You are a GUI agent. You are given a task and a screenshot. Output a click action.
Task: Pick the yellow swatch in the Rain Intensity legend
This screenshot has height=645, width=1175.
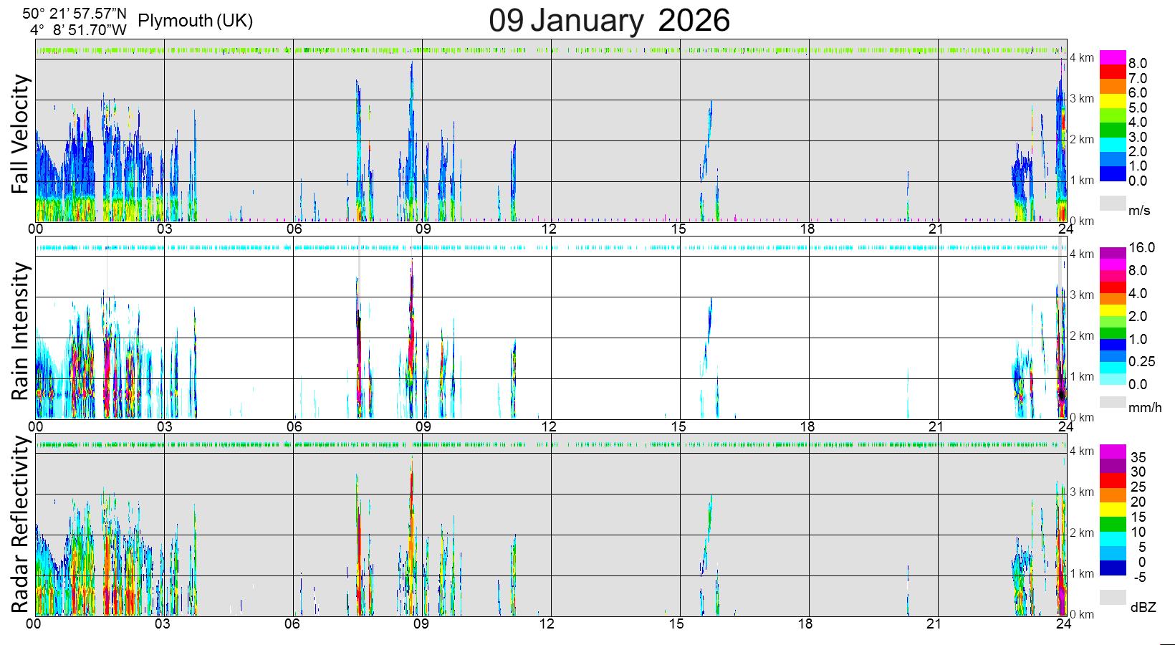[1113, 310]
